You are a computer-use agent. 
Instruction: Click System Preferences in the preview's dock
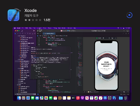[110, 98]
